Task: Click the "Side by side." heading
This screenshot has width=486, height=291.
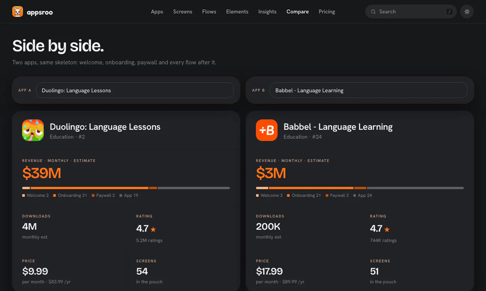Action: tap(58, 46)
